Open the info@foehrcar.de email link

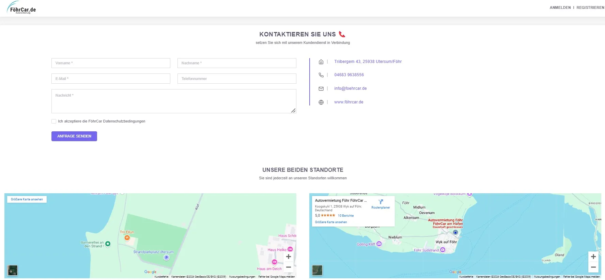tap(351, 88)
